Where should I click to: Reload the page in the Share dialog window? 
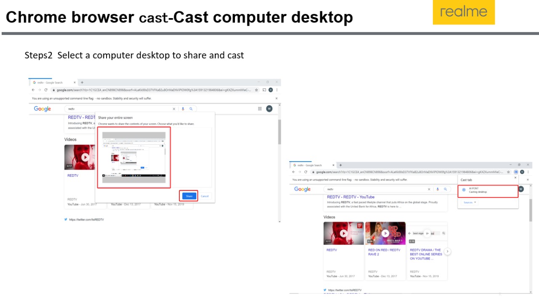tap(46, 90)
